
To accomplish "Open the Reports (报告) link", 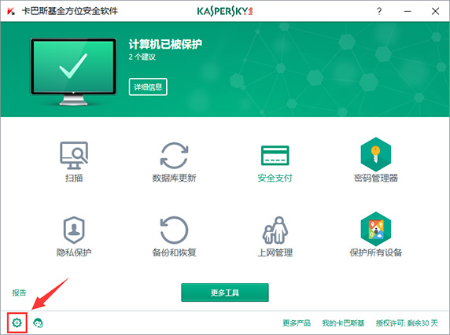I will pos(19,293).
